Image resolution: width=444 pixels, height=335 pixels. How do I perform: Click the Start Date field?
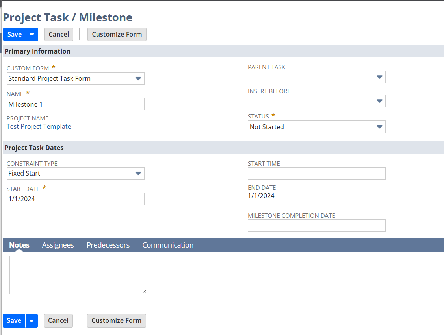pyautogui.click(x=76, y=199)
